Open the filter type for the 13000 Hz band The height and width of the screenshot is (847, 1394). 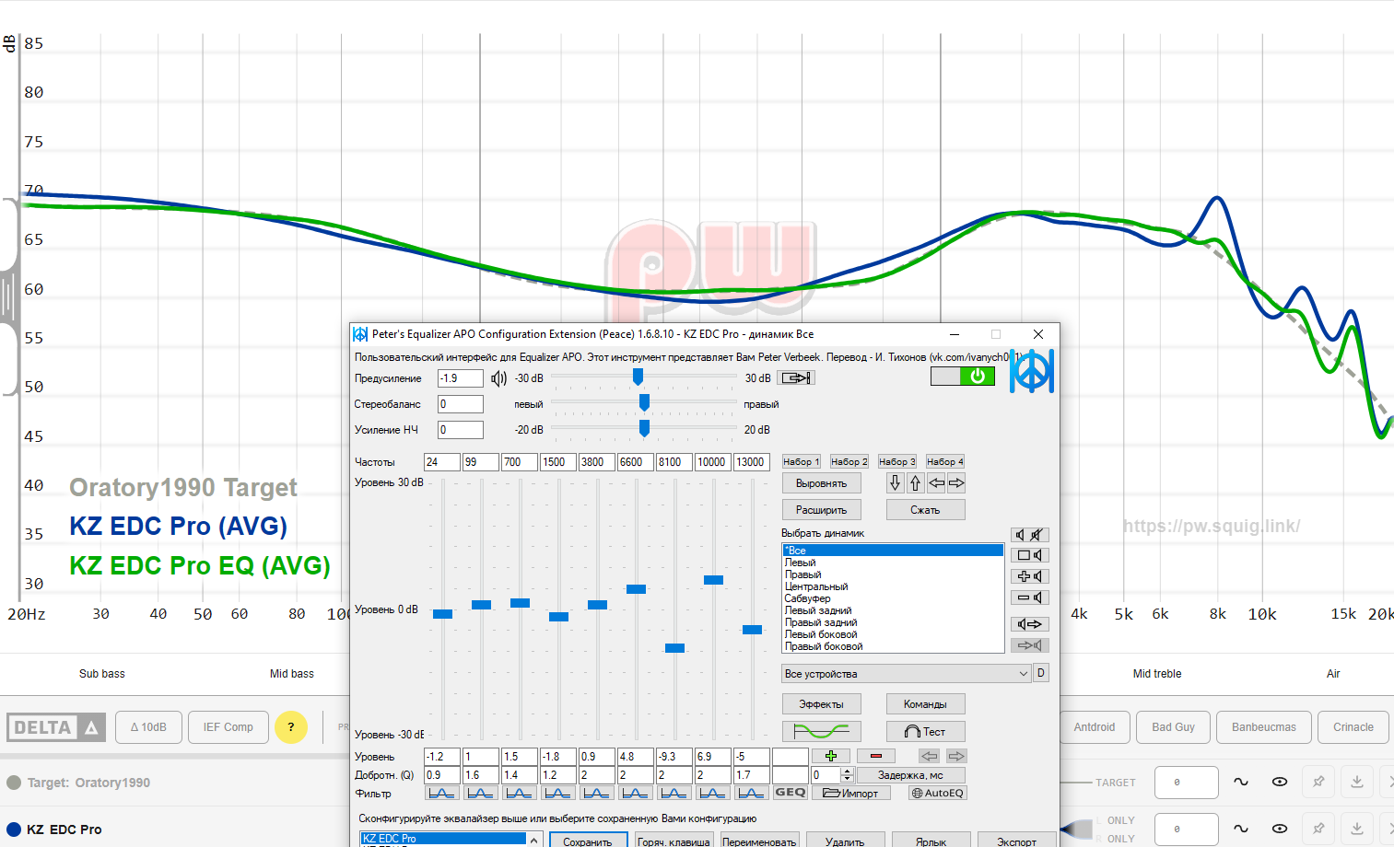(x=751, y=793)
